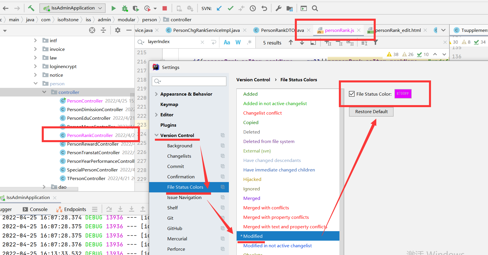Select Commit in Version Control settings
The image size is (488, 255).
[176, 167]
